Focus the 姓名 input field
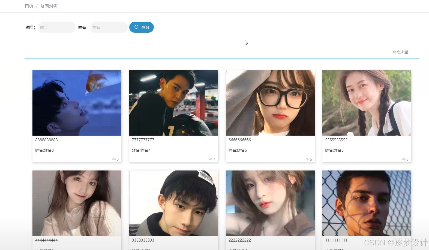This screenshot has height=250, width=429. pos(109,27)
